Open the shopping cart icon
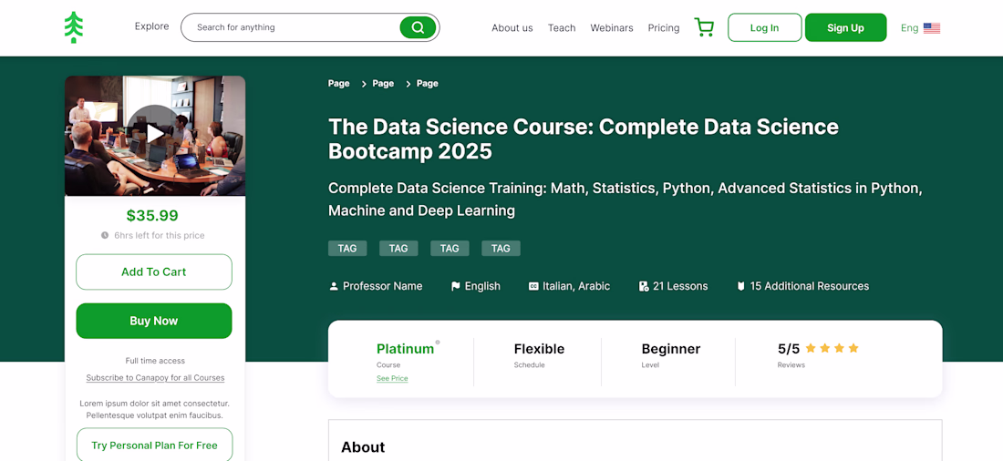This screenshot has width=1003, height=461. (704, 27)
